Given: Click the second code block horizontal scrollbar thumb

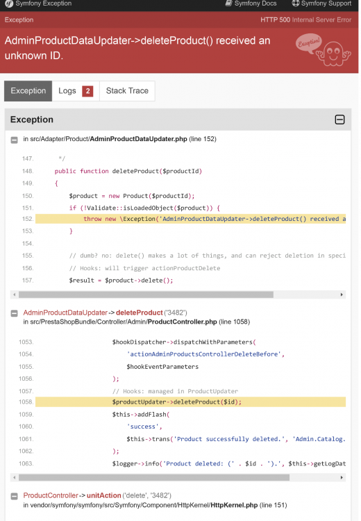Looking at the screenshot, I should pyautogui.click(x=153, y=477).
